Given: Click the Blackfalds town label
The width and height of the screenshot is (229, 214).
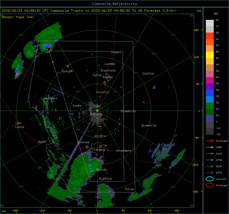Looking at the screenshot, I should 108,70.
